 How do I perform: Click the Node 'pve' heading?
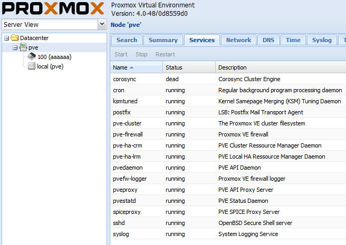(126, 25)
